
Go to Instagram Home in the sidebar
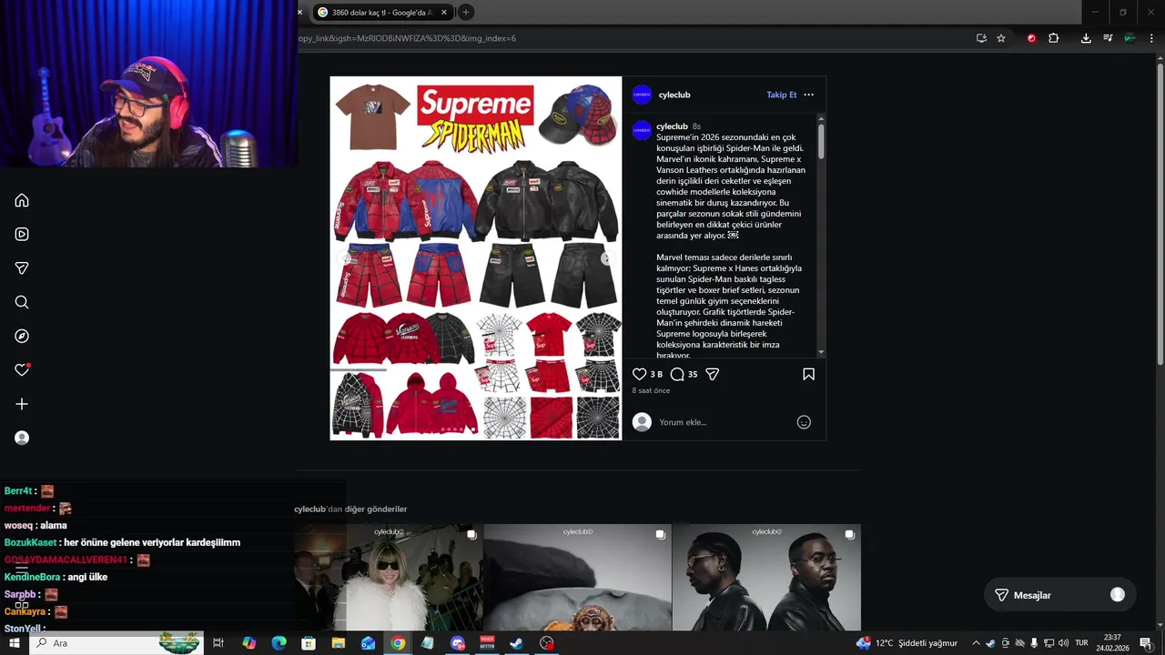[x=22, y=200]
